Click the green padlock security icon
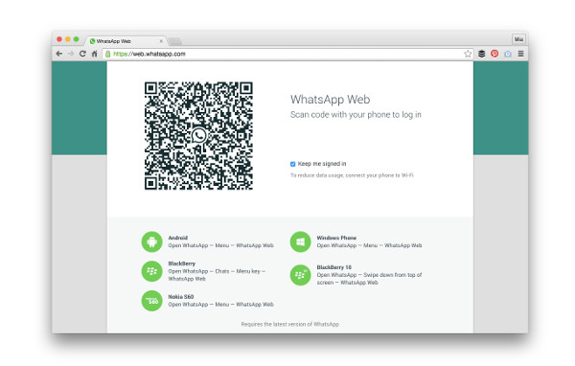Viewport: 575px width, 366px height. click(x=107, y=54)
